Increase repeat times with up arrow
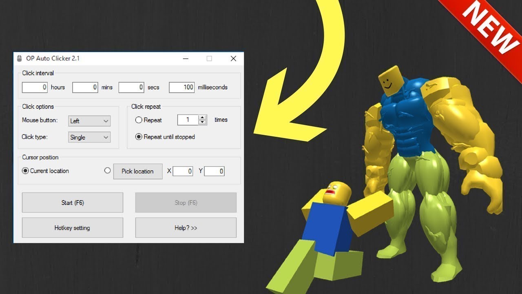Viewport: 522px width, 294px height. [x=203, y=118]
